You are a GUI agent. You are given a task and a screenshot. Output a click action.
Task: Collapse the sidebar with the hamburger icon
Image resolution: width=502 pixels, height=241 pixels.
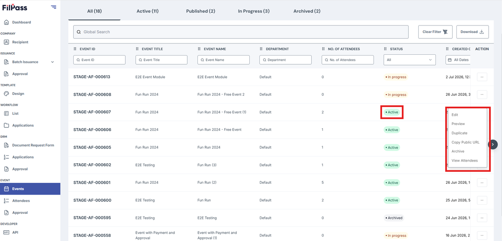[54, 7]
